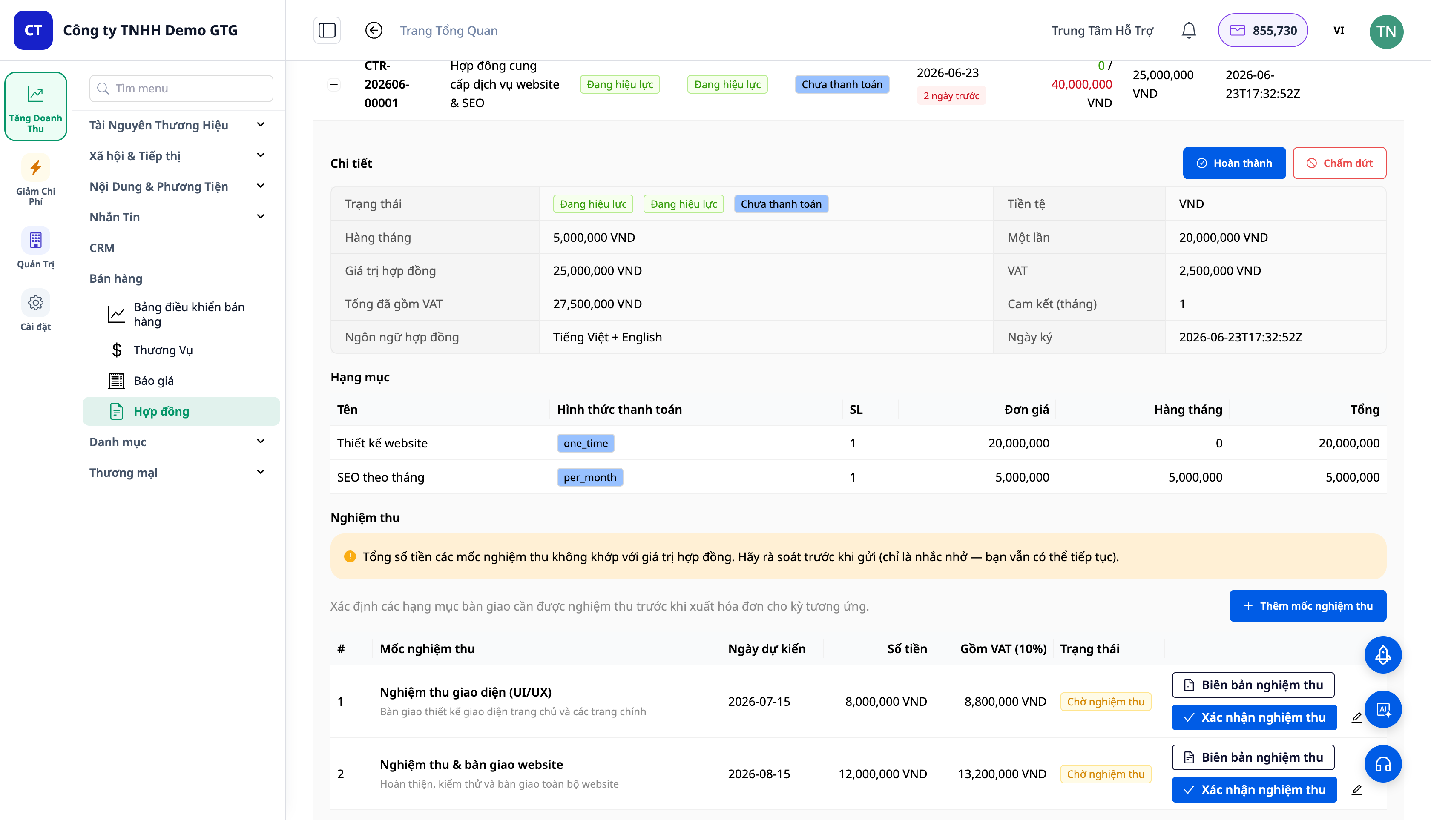
Task: Open the Bán hàng menu section
Action: [116, 278]
